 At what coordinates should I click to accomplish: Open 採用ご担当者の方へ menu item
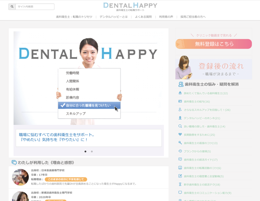(x=193, y=17)
